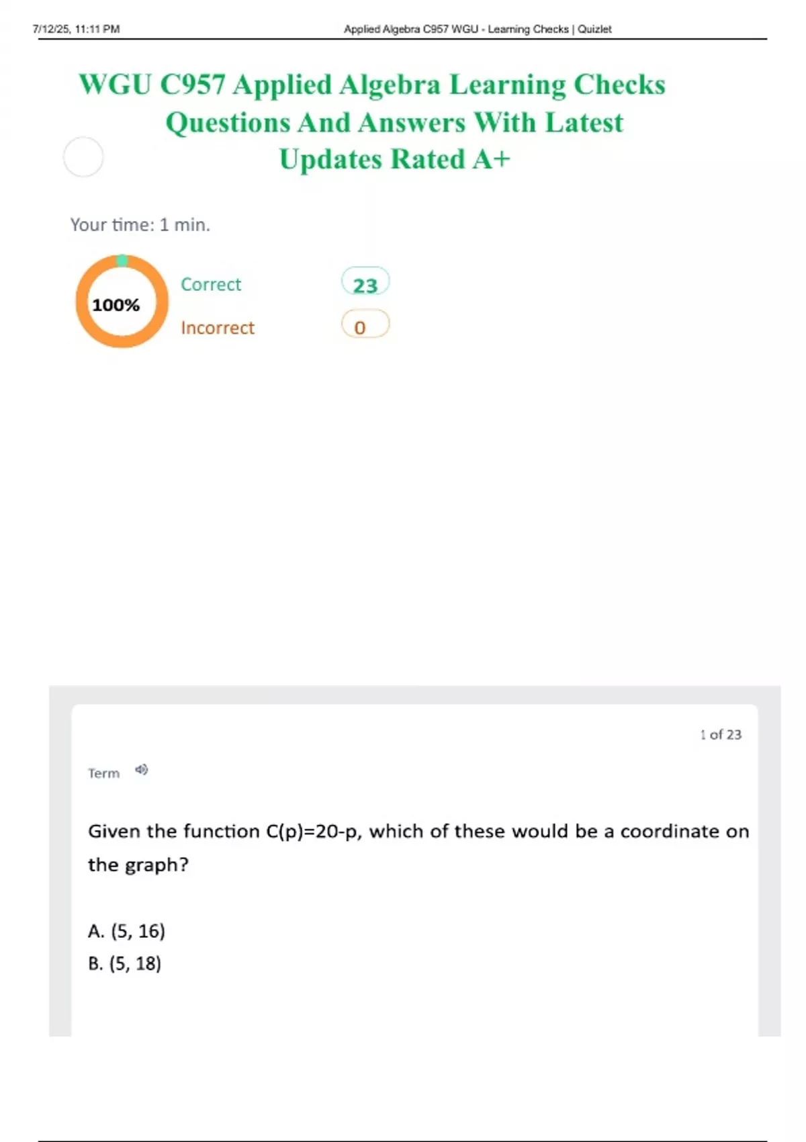Viewport: 806px width, 1142px height.
Task: Click the empty circle icon beside the title
Action: click(x=83, y=157)
